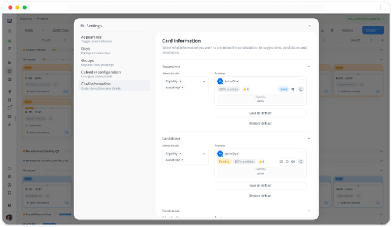Click the gear icon next to Actions
Image resolution: width=392 pixels, height=227 pixels.
click(x=332, y=30)
